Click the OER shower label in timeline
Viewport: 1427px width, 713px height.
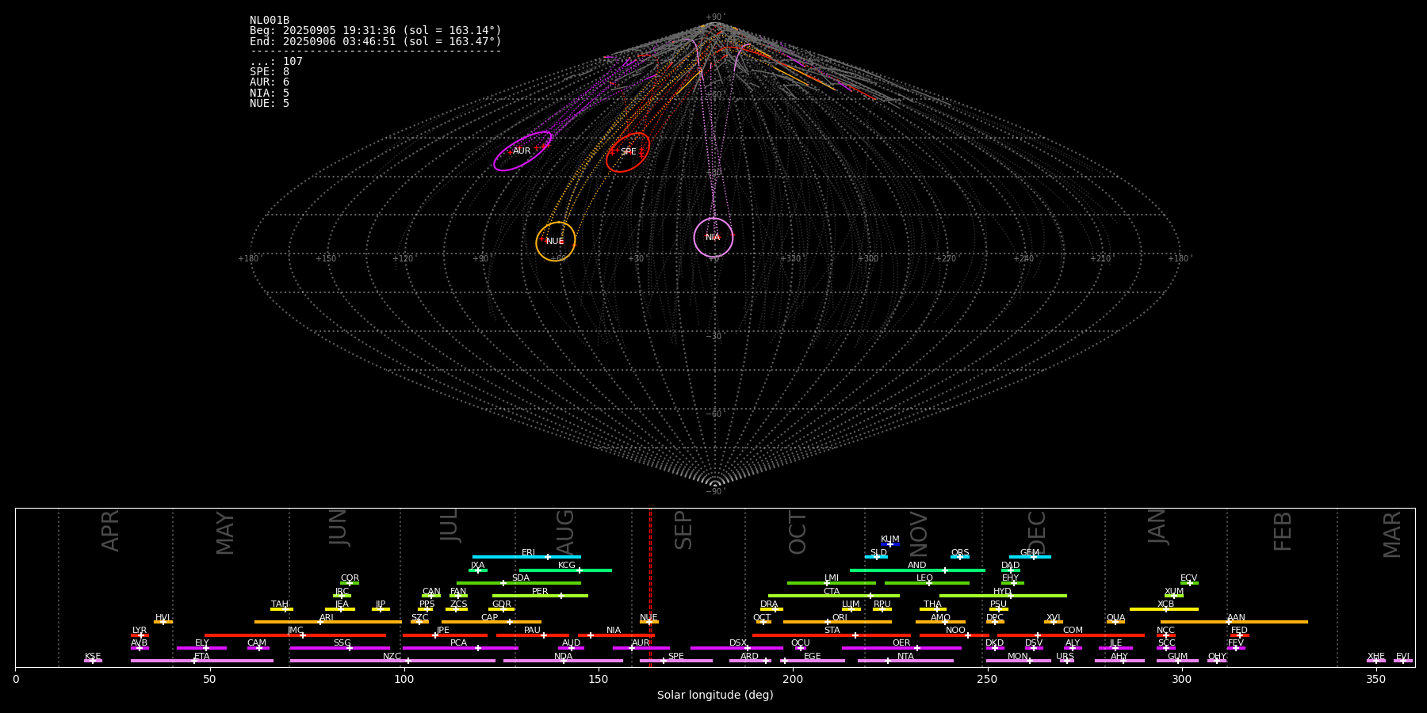(x=901, y=643)
